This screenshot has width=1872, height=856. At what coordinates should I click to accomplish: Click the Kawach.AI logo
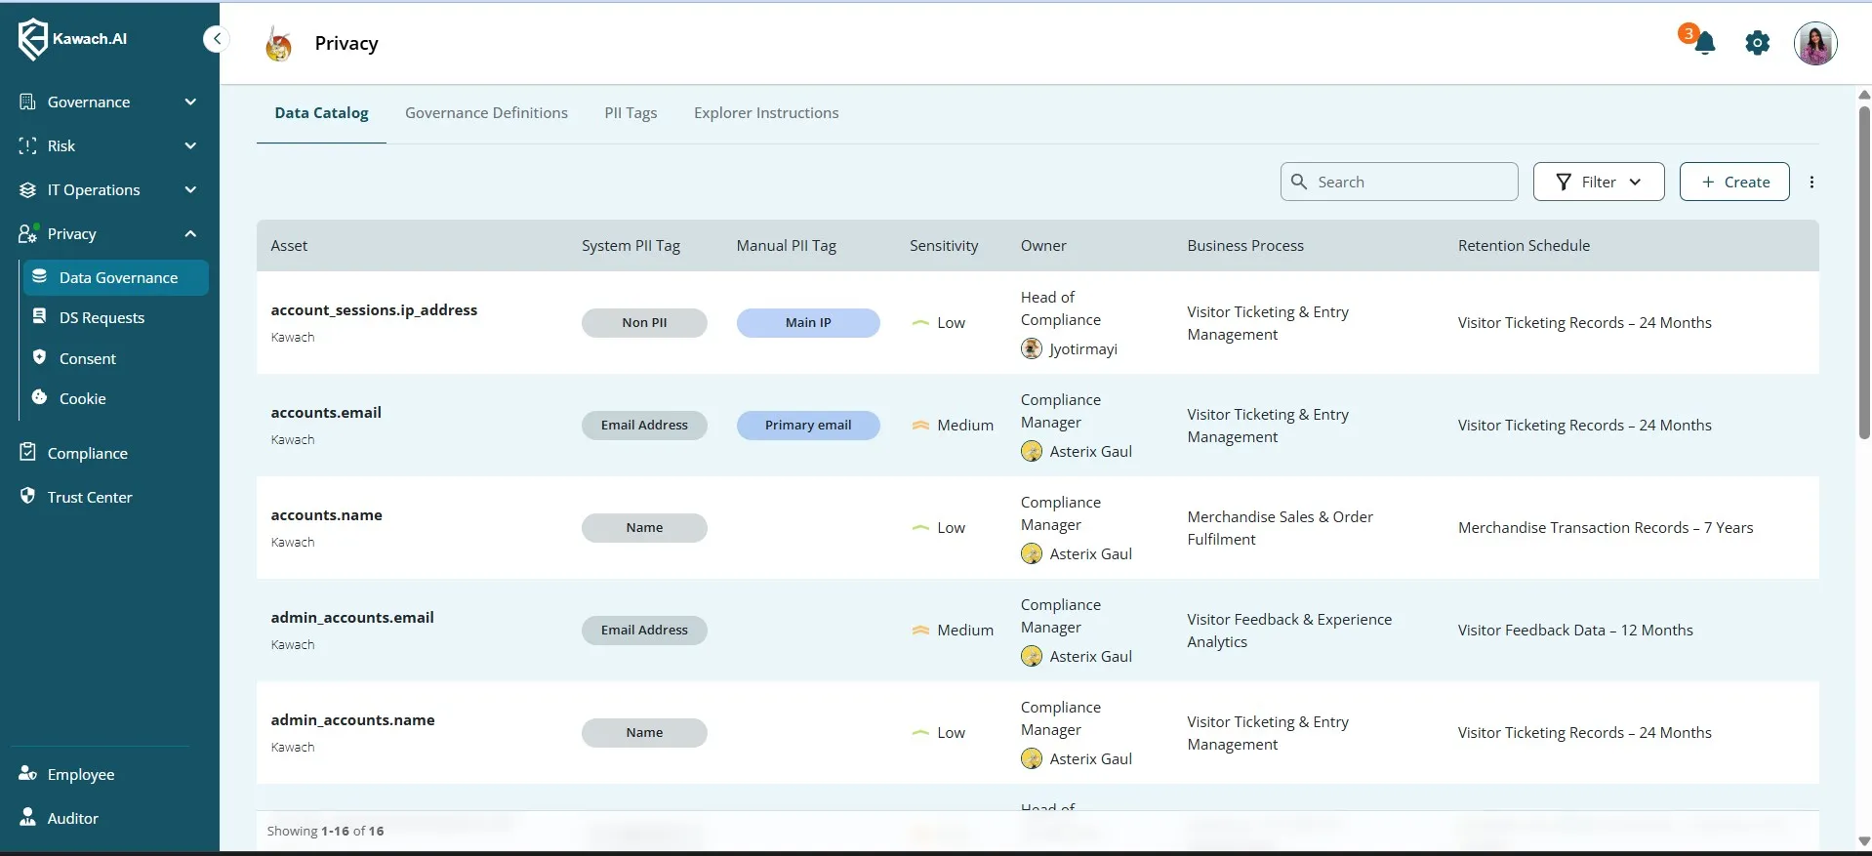click(x=73, y=39)
